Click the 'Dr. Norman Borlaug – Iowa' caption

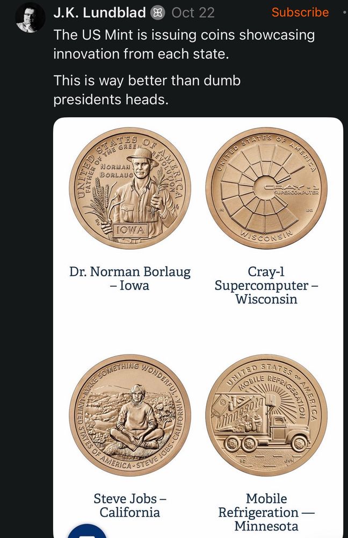pyautogui.click(x=130, y=279)
